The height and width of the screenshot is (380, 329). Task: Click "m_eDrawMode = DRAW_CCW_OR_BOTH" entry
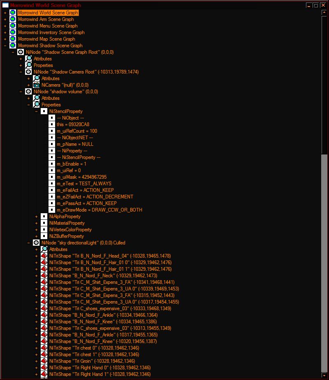[x=100, y=210]
